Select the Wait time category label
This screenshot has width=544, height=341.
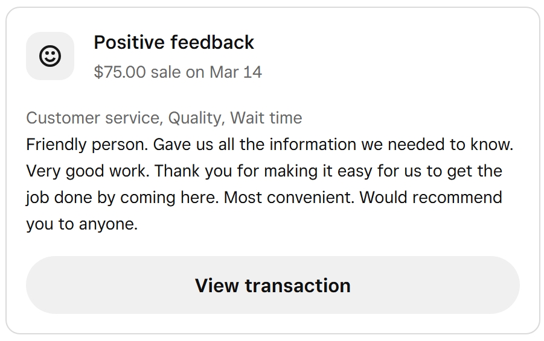(266, 117)
